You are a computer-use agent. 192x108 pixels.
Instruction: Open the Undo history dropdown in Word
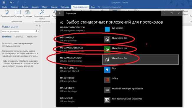[14, 2]
